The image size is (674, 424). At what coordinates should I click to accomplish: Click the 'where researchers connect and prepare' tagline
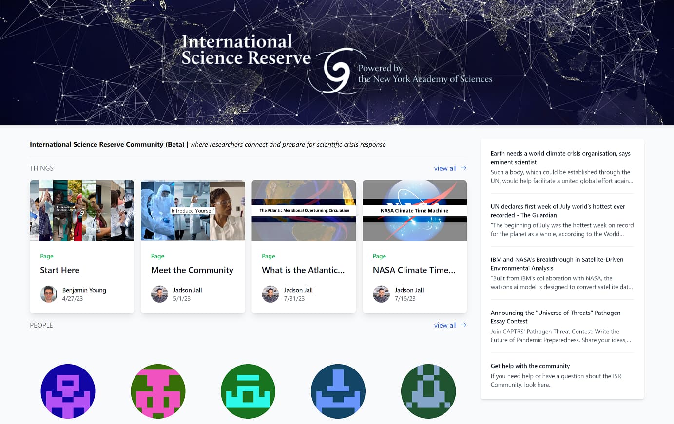[x=288, y=144]
